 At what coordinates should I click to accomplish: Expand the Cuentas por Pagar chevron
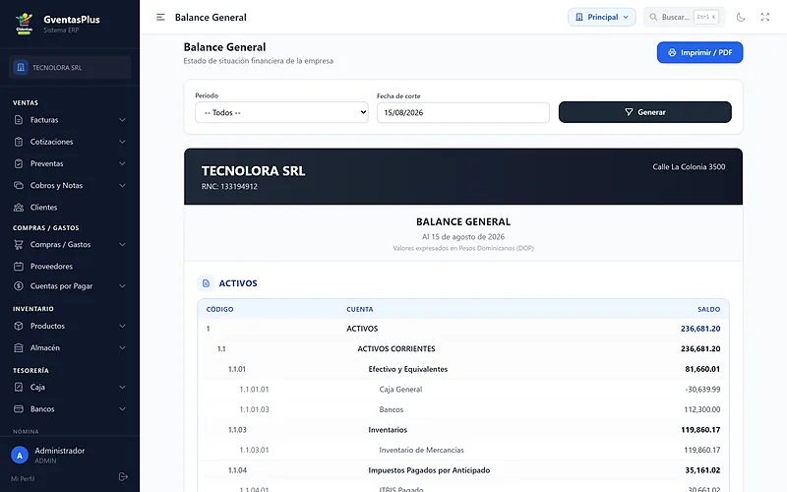(122, 286)
